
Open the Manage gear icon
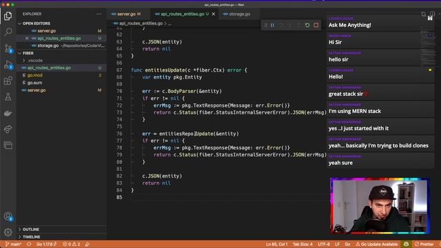click(x=8, y=232)
